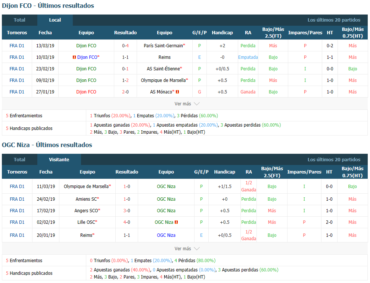Click Dijon FCO - Últimos resultados heading
This screenshot has height=283, width=370.
pyautogui.click(x=48, y=6)
